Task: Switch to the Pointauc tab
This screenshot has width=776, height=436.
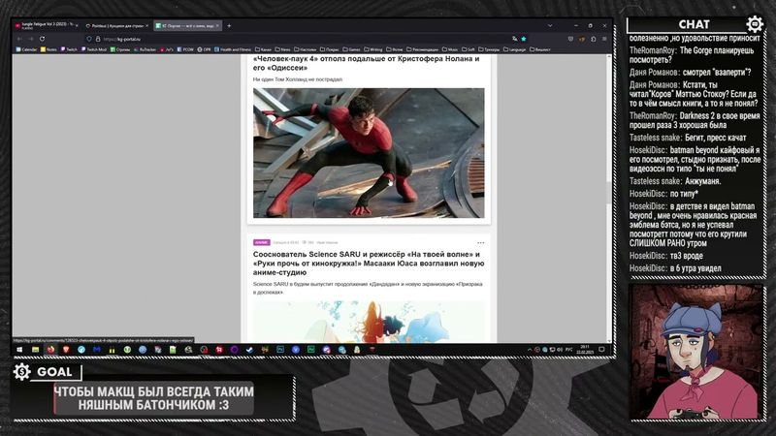Action: tap(116, 26)
